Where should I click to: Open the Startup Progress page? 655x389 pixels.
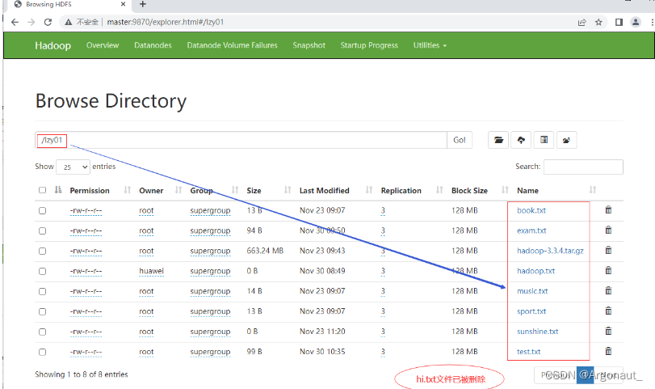click(x=369, y=45)
